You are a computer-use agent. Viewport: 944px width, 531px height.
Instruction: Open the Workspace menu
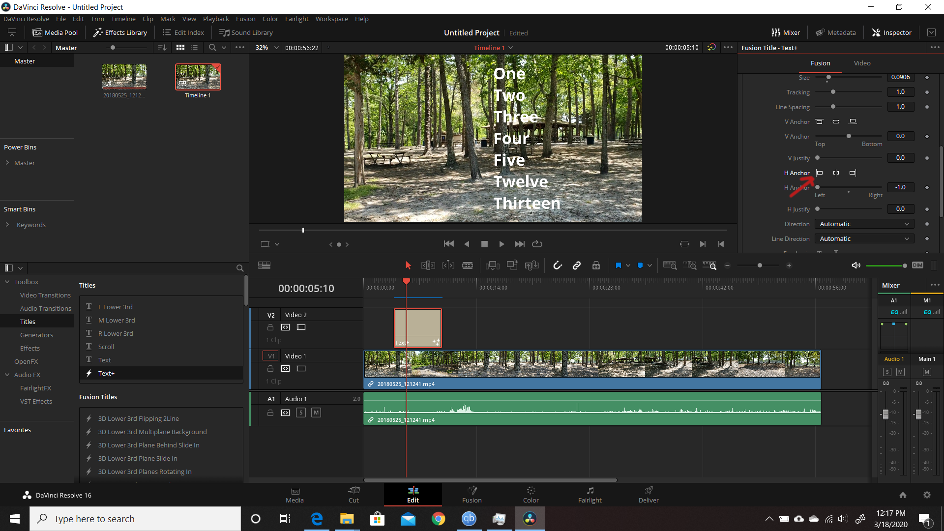tap(331, 19)
